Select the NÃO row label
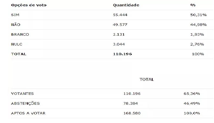This screenshot has height=123, width=214. click(16, 24)
